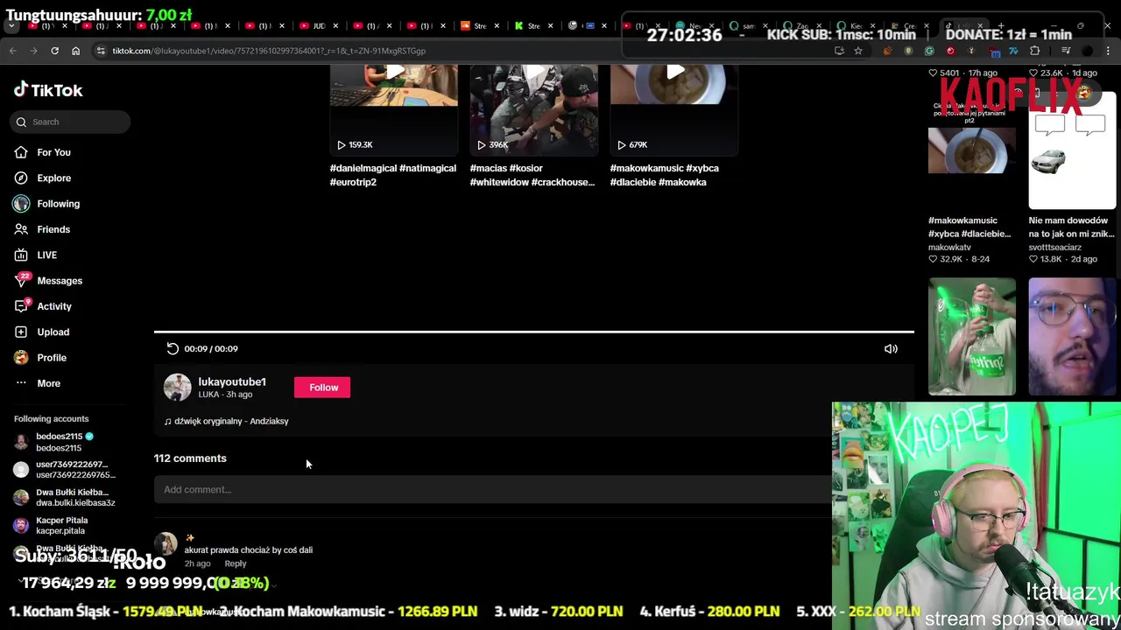The height and width of the screenshot is (630, 1121).
Task: Follow the lukayoutube1 account
Action: coord(322,388)
